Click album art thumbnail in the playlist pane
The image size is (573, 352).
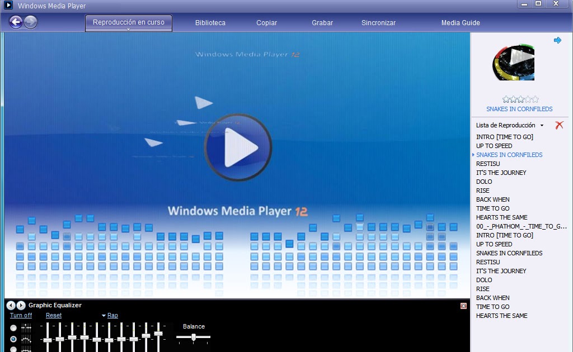(x=514, y=63)
